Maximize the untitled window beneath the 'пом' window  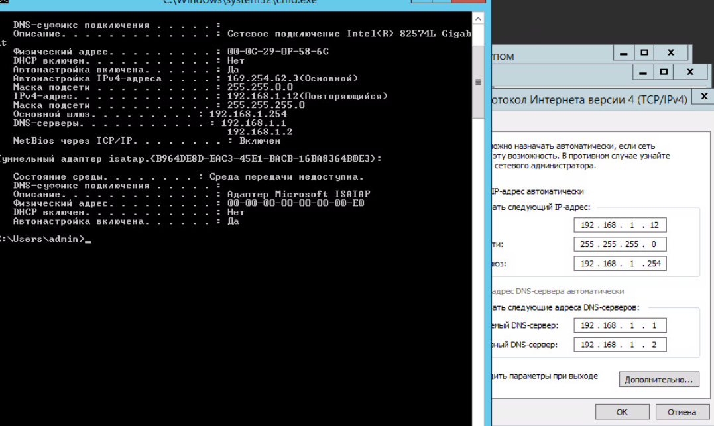tap(664, 72)
